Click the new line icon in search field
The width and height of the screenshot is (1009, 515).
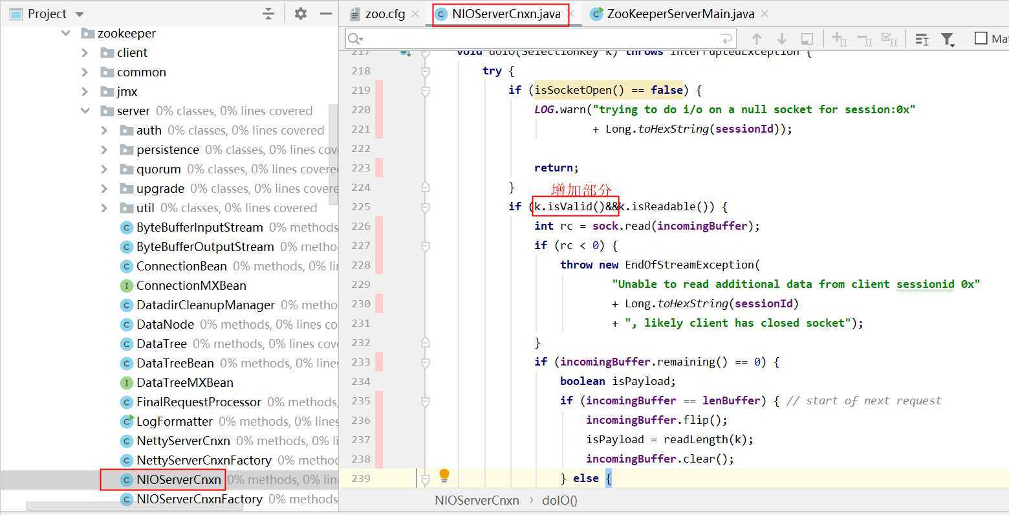click(x=726, y=39)
